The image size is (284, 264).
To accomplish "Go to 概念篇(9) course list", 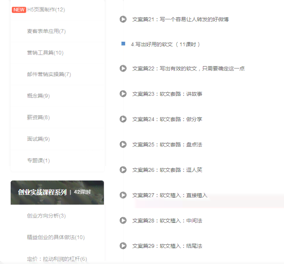I will [x=38, y=96].
